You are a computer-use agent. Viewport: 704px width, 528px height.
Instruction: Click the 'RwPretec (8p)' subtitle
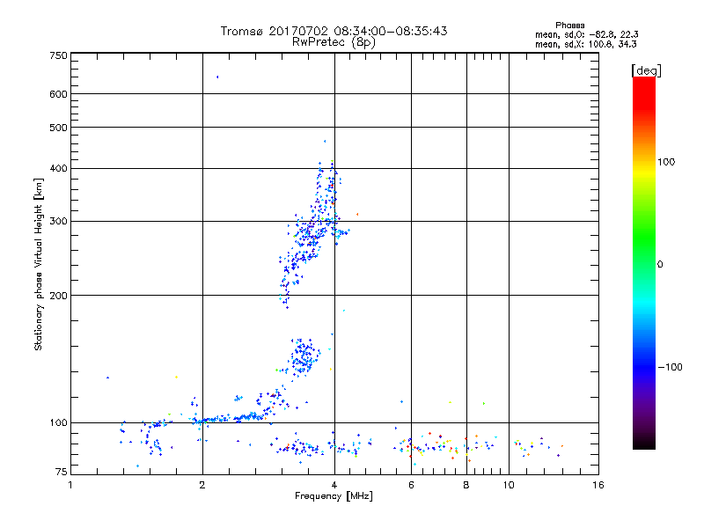pos(334,42)
